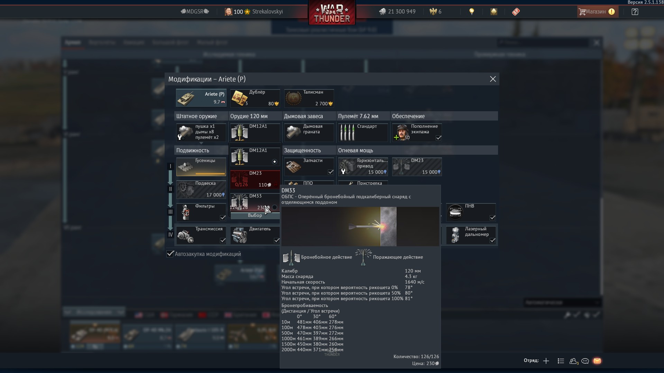Image resolution: width=664 pixels, height=373 pixels.
Task: Click the War Thunder logo
Action: [x=332, y=13]
